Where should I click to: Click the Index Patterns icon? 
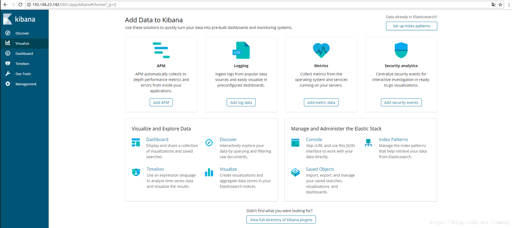pyautogui.click(x=368, y=142)
